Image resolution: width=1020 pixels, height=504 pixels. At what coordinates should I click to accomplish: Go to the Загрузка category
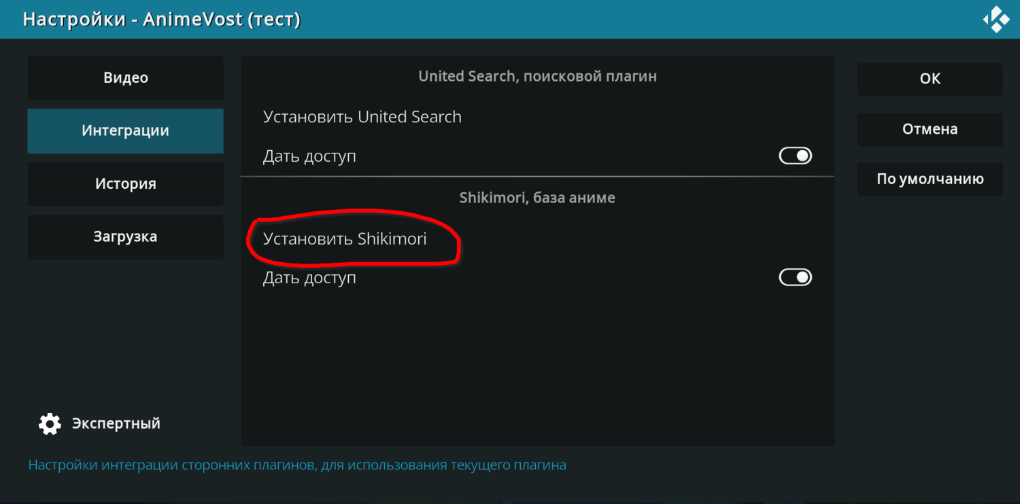pyautogui.click(x=126, y=237)
